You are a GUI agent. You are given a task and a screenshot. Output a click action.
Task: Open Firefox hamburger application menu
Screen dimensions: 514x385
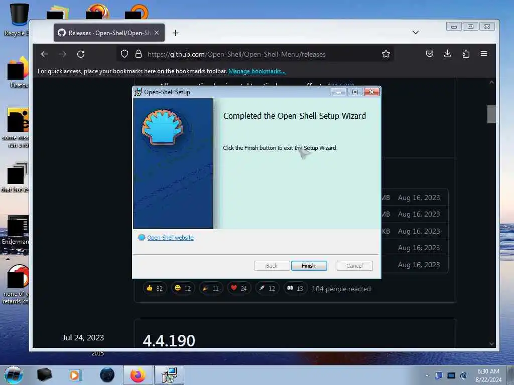click(484, 54)
